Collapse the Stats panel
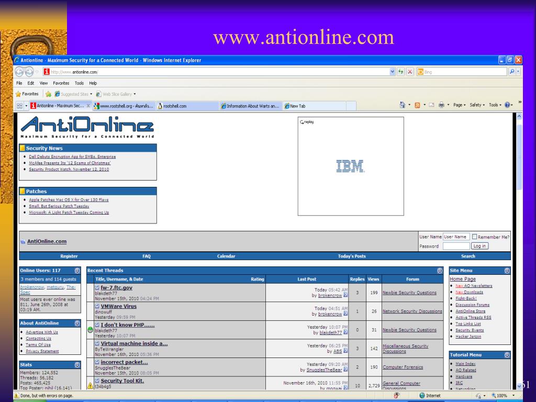This screenshot has height=402, width=536. pyautogui.click(x=77, y=365)
